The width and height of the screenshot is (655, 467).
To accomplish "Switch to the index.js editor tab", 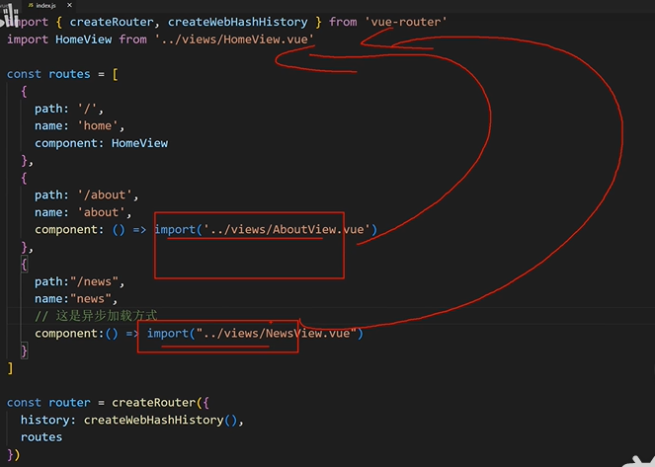I will (43, 5).
